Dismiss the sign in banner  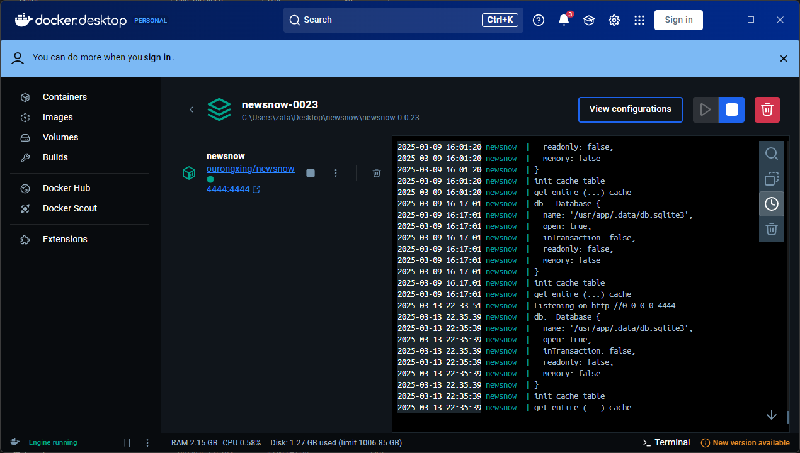(x=784, y=59)
